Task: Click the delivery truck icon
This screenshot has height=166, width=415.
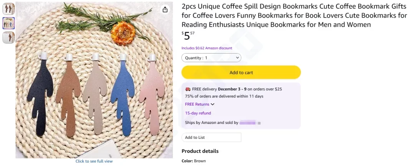Action: pyautogui.click(x=188, y=89)
